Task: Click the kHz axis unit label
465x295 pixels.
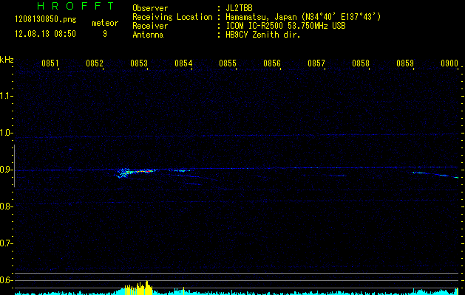Action: click(x=7, y=58)
